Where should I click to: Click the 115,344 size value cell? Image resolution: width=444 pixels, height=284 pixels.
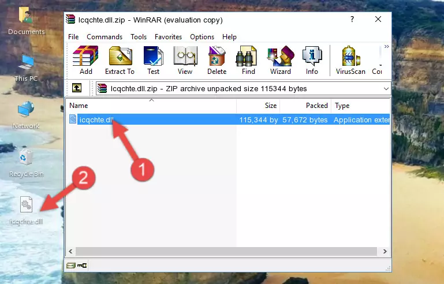[x=259, y=119]
